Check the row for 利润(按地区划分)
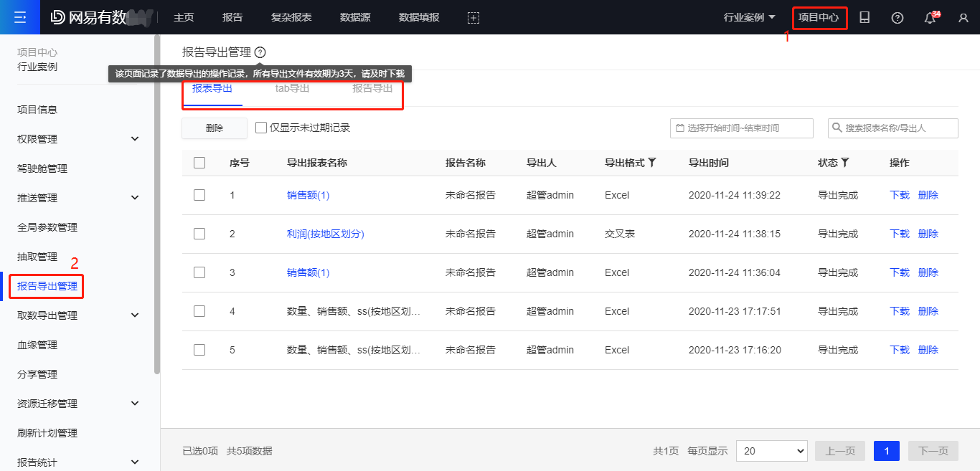 click(x=199, y=234)
